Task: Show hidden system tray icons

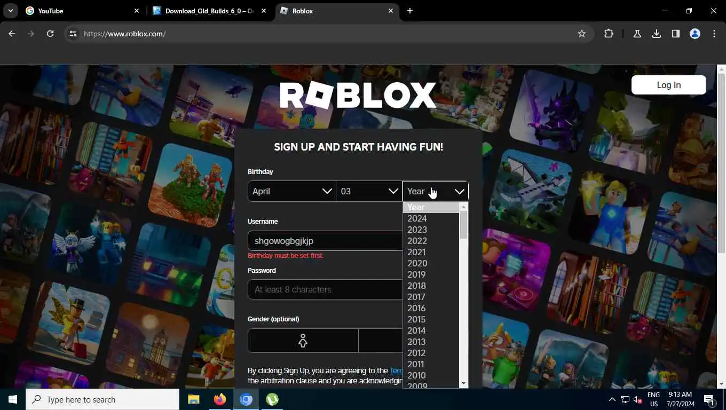Action: pos(612,399)
